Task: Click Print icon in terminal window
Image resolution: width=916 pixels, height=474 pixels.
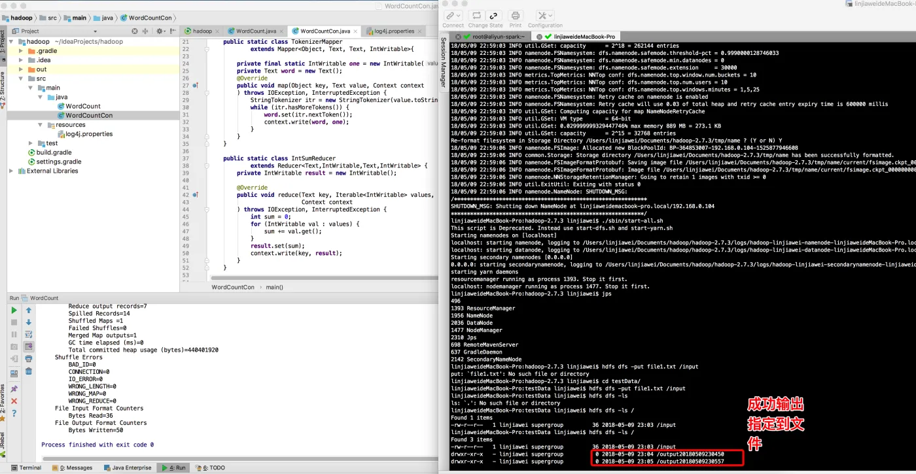Action: [x=516, y=16]
